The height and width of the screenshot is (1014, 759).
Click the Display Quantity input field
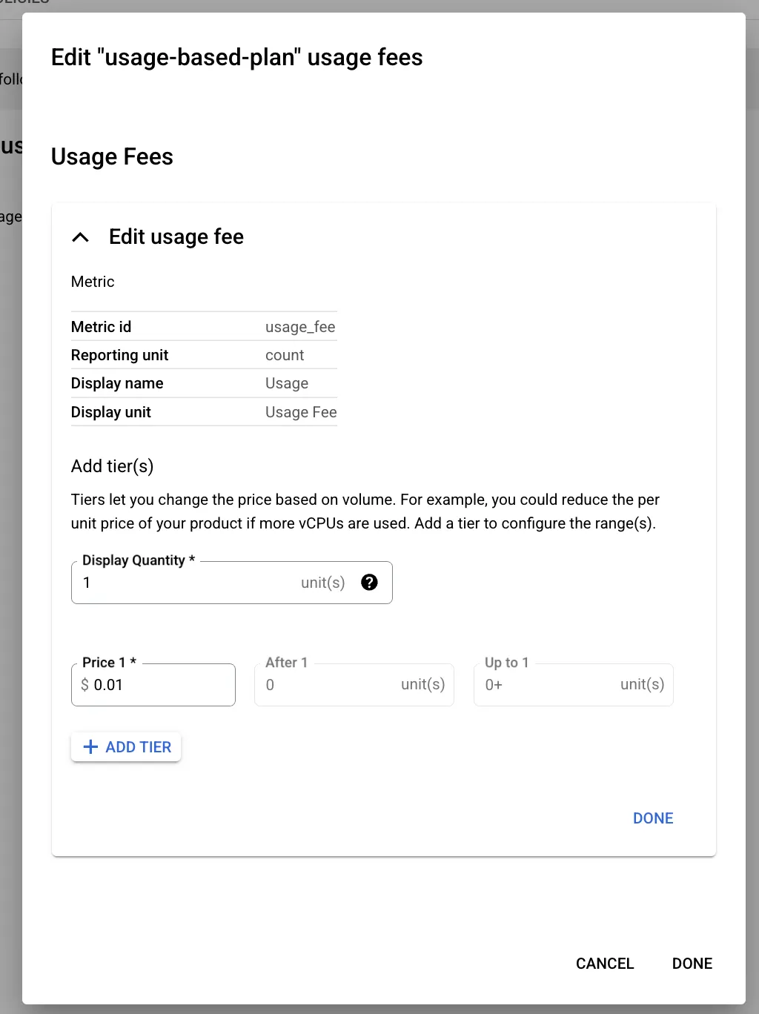coord(185,583)
